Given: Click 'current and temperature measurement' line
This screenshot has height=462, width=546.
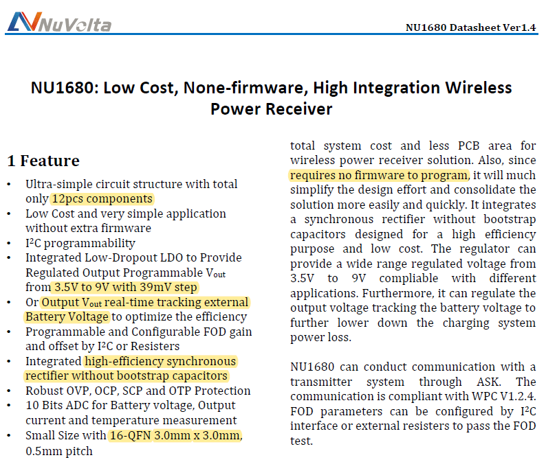Looking at the screenshot, I should [x=131, y=420].
